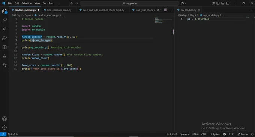Image resolution: width=255 pixels, height=137 pixels.
Task: Split the editor right icon
Action: tap(165, 10)
